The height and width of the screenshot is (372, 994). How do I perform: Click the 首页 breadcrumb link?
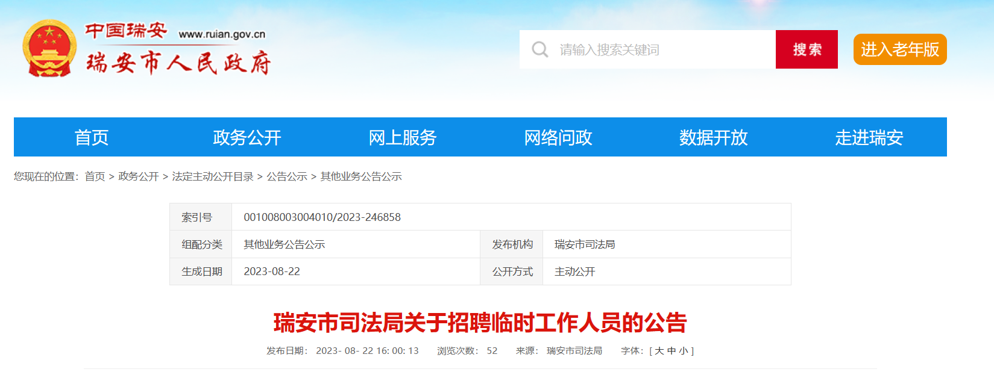(x=95, y=176)
